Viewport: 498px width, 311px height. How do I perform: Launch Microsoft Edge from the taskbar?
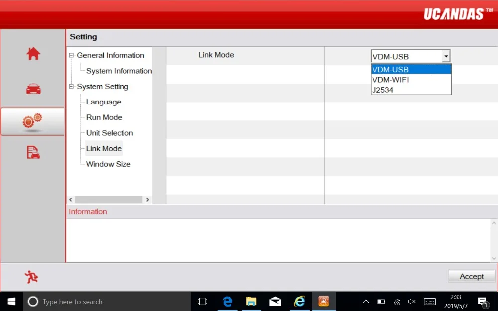(227, 301)
